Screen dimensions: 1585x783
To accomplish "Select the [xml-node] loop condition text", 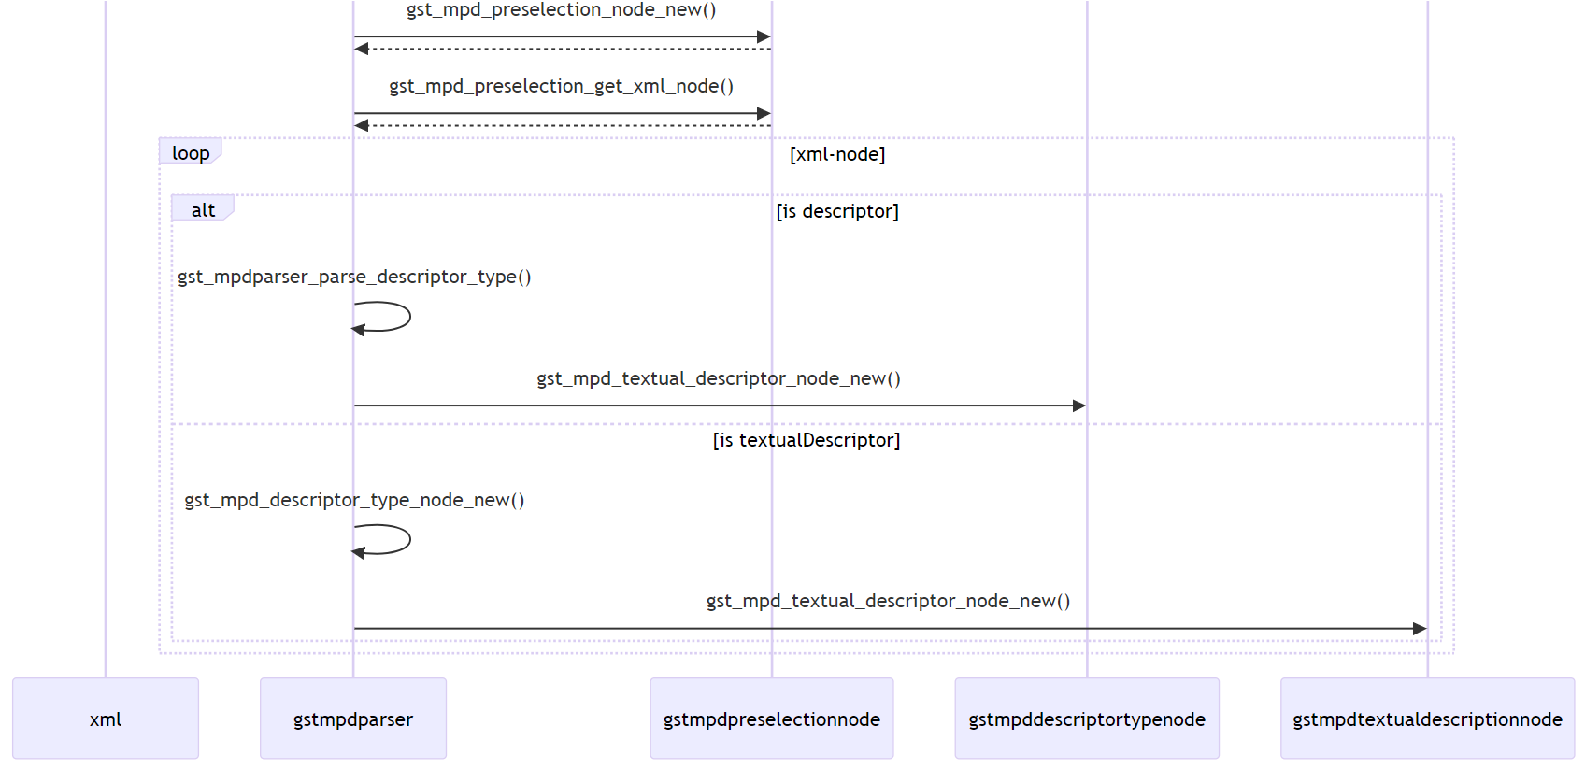I will click(x=837, y=154).
